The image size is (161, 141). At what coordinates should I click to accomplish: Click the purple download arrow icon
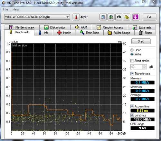coord(136,17)
